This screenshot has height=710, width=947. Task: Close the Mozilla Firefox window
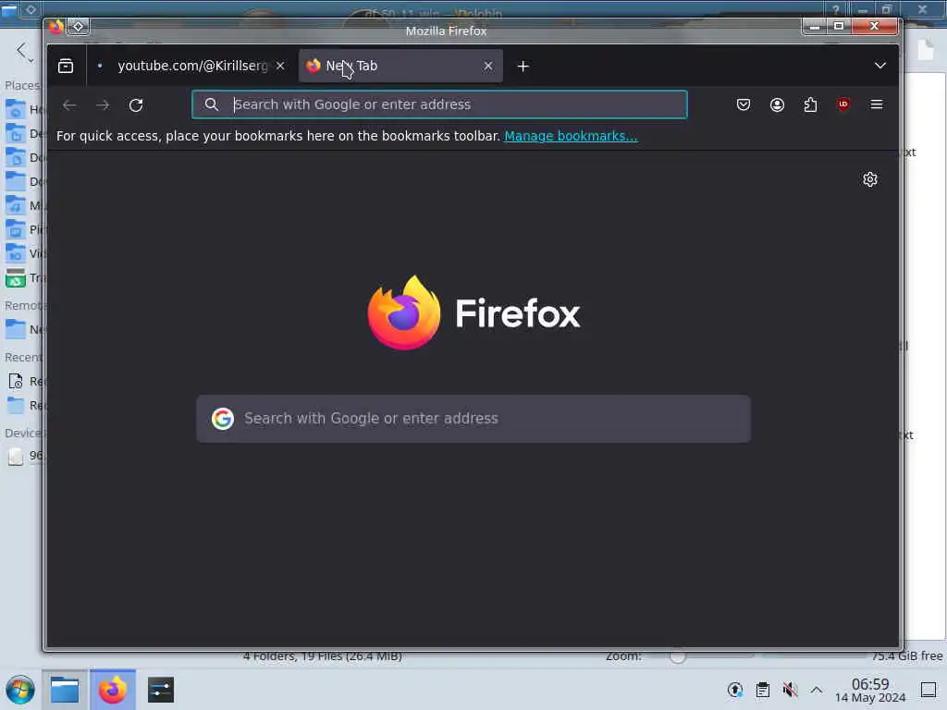point(874,26)
